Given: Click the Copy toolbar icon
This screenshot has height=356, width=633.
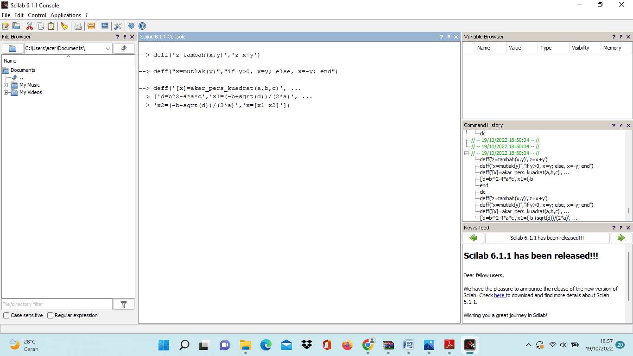Looking at the screenshot, I should click(x=41, y=26).
